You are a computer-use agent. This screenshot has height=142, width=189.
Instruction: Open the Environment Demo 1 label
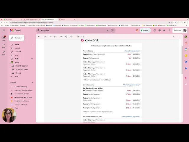click(x=22, y=94)
